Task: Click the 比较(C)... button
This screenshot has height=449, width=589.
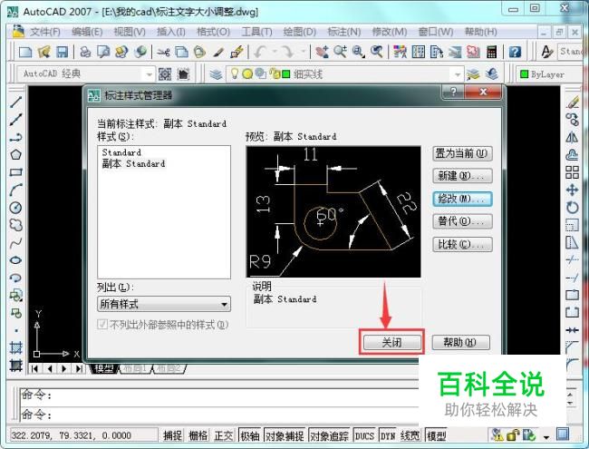Action: tap(462, 244)
